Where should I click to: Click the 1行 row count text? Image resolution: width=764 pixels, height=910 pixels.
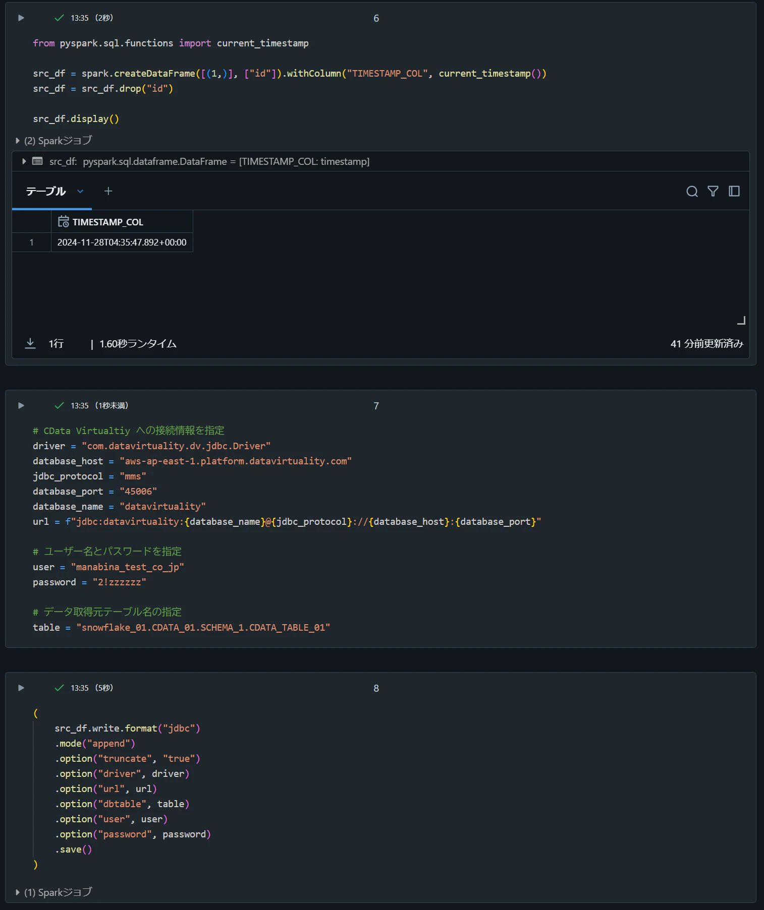click(x=56, y=343)
